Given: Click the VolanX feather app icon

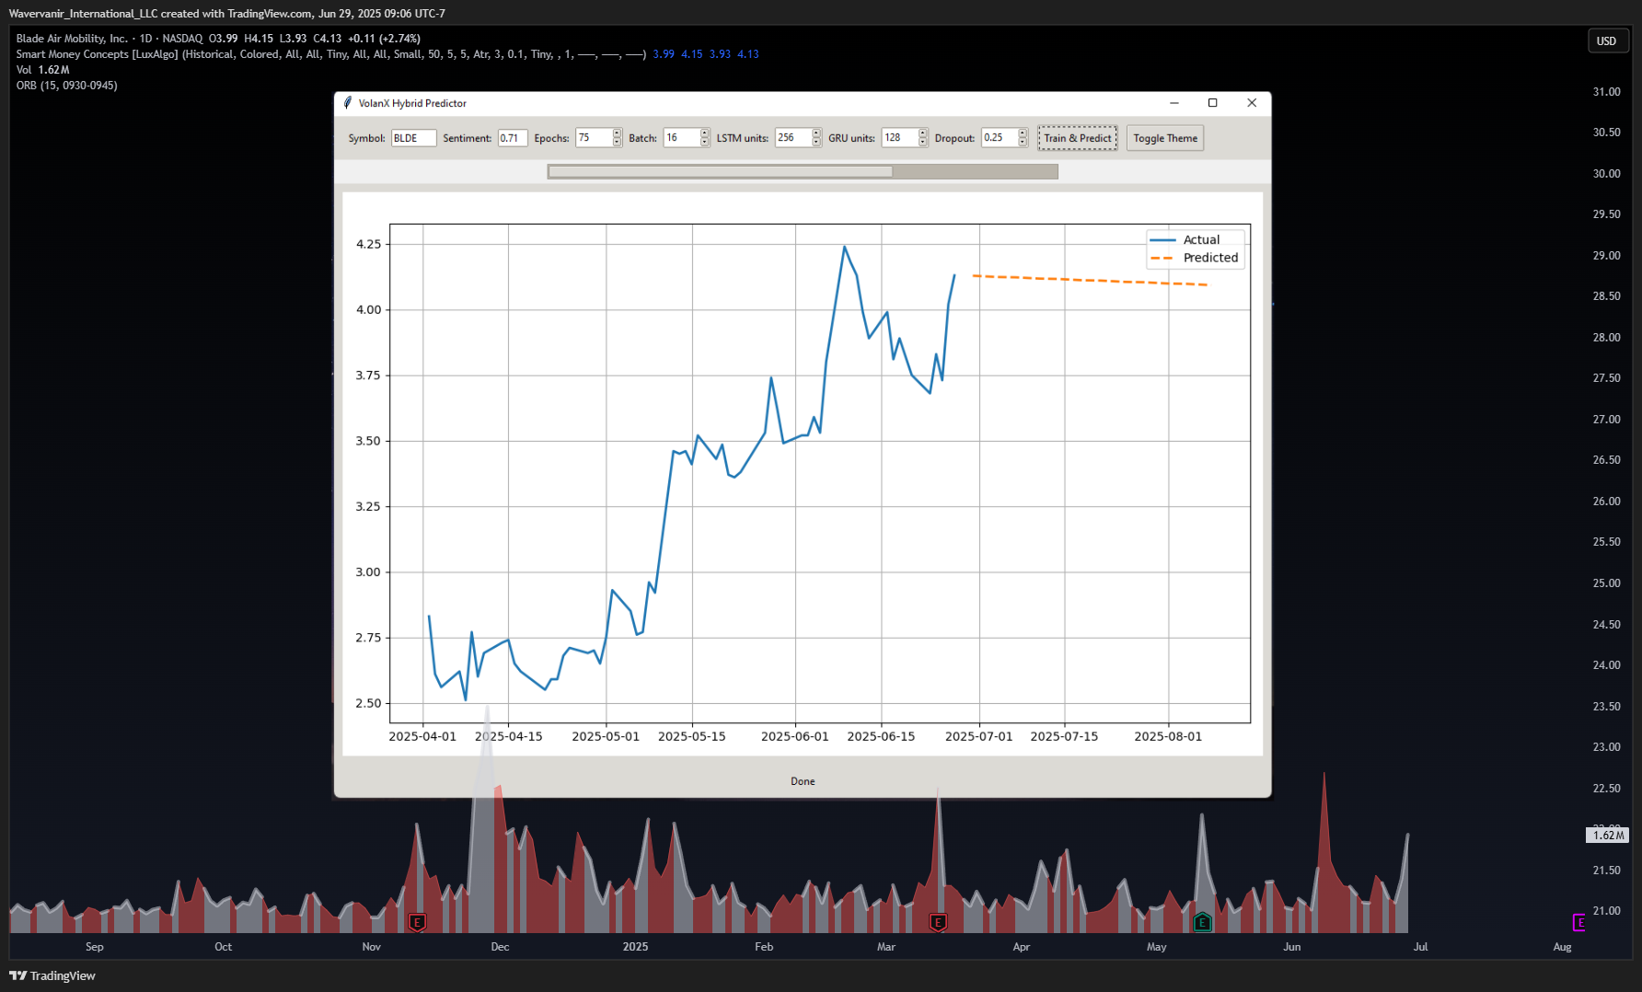Looking at the screenshot, I should [347, 103].
